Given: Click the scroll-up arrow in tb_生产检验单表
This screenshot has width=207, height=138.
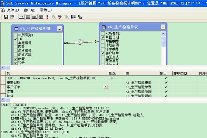Looking at the screenshot, I should click(x=163, y=34).
